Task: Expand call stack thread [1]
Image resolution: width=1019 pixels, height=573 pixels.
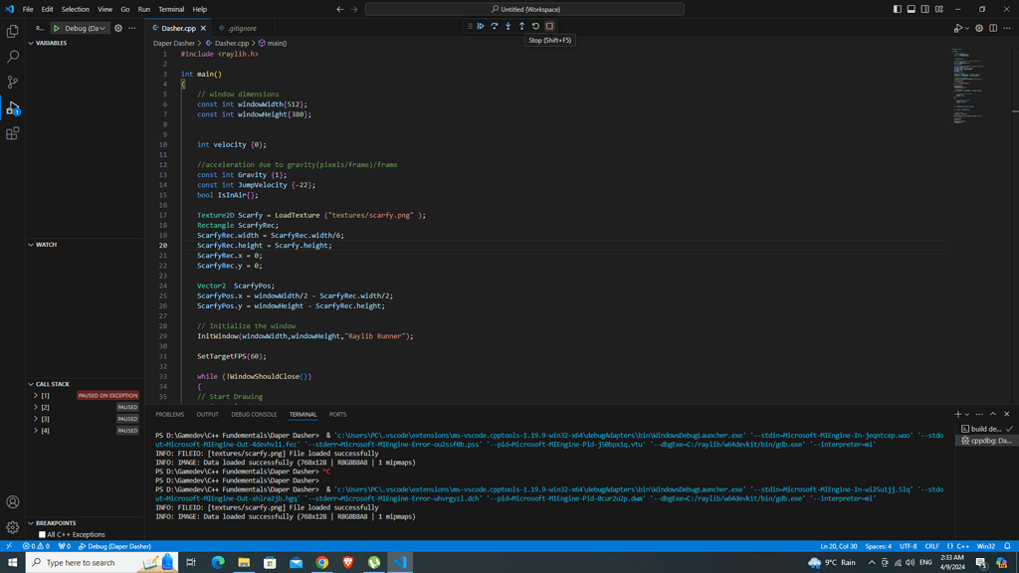Action: pos(36,396)
